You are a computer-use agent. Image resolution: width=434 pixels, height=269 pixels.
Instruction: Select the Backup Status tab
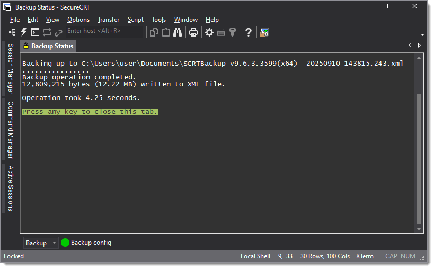click(x=48, y=46)
